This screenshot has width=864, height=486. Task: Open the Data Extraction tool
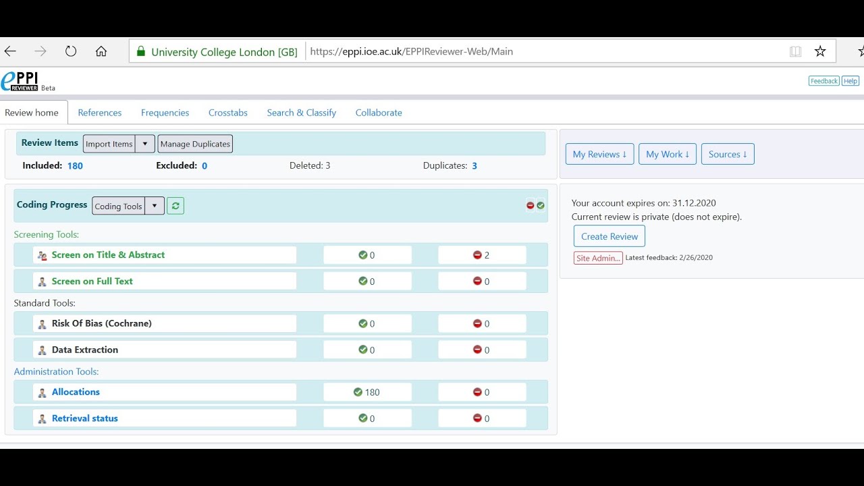click(85, 350)
